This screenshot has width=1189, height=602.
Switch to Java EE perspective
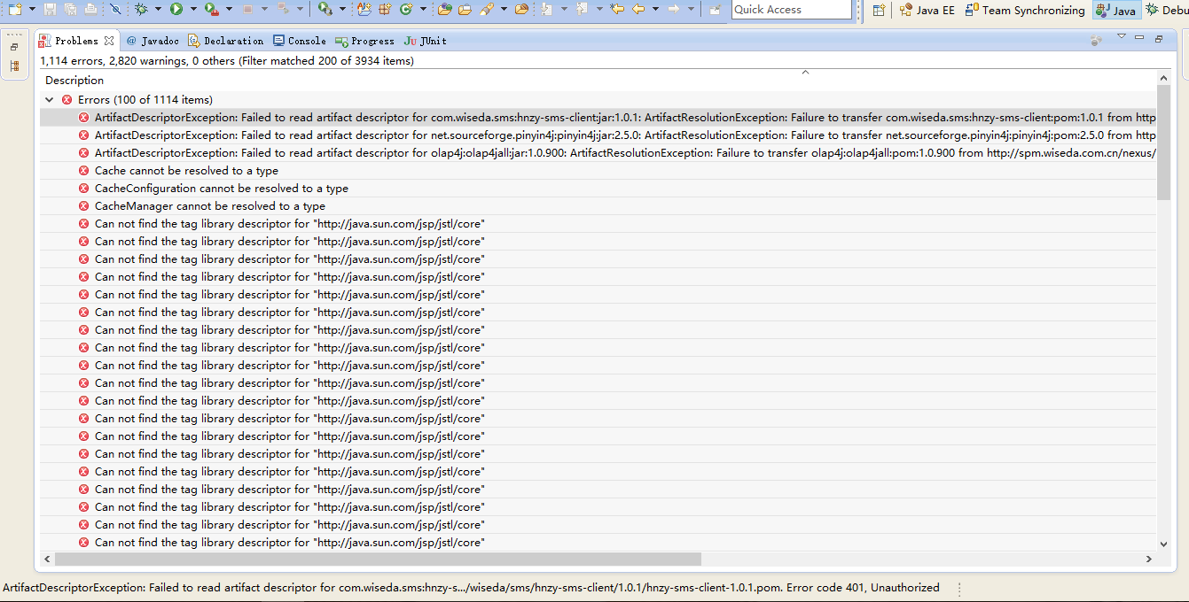pos(927,10)
